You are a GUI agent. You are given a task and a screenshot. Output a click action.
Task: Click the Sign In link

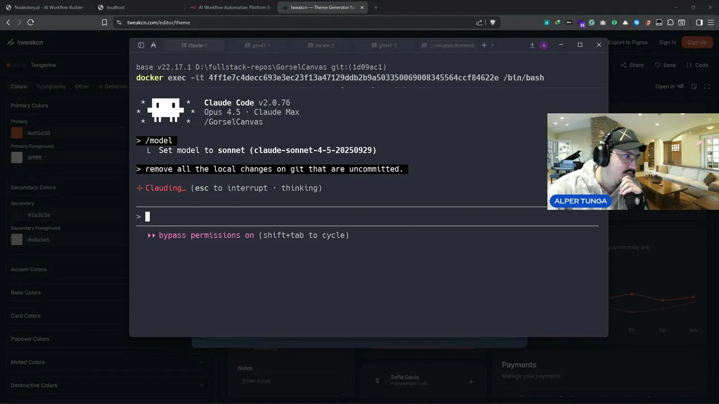(x=667, y=43)
